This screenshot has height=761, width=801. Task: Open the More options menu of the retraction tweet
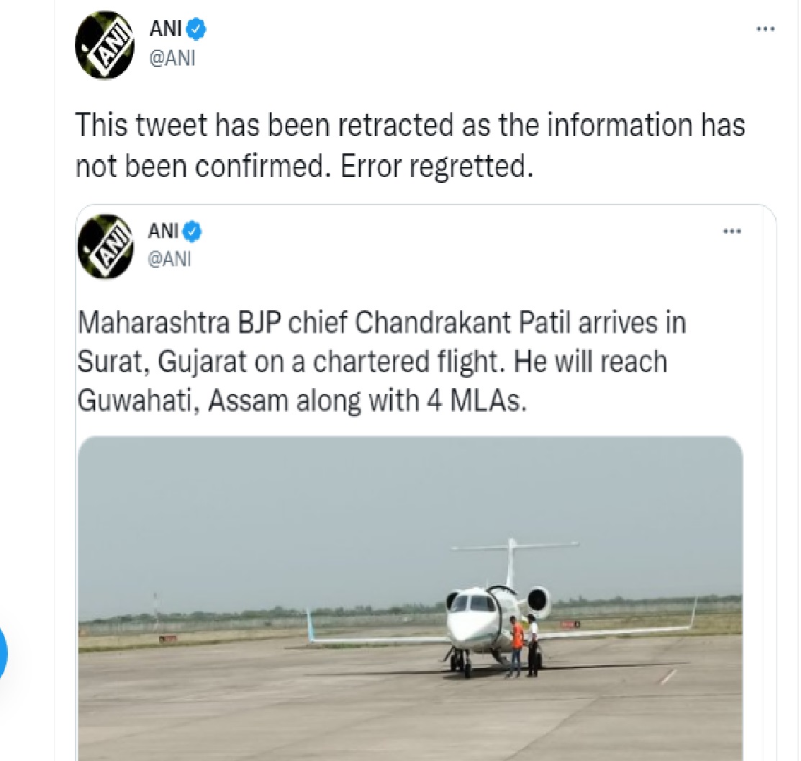[765, 30]
